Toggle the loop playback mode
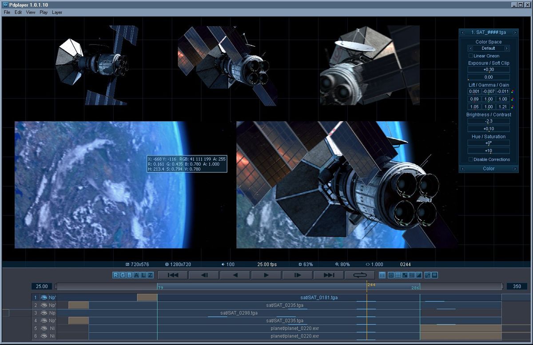This screenshot has width=533, height=345. click(359, 275)
